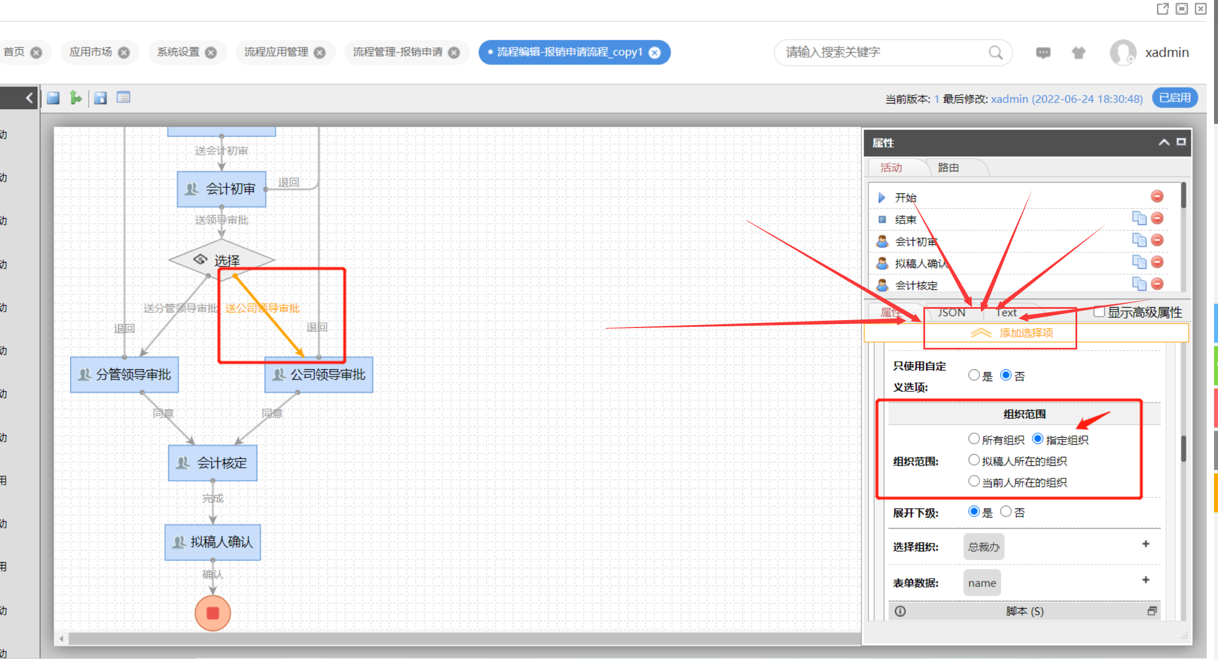Collapse the 属性 panel with chevron
This screenshot has width=1218, height=660.
click(x=1164, y=143)
